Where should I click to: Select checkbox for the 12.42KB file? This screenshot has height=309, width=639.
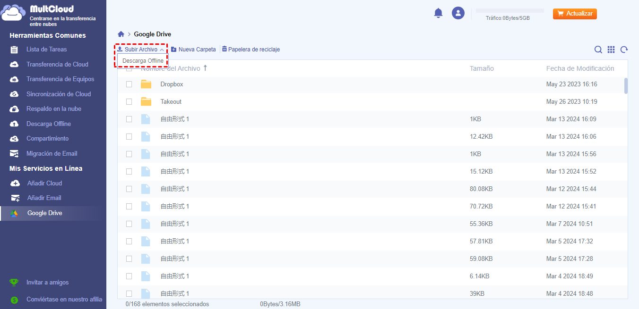[129, 136]
